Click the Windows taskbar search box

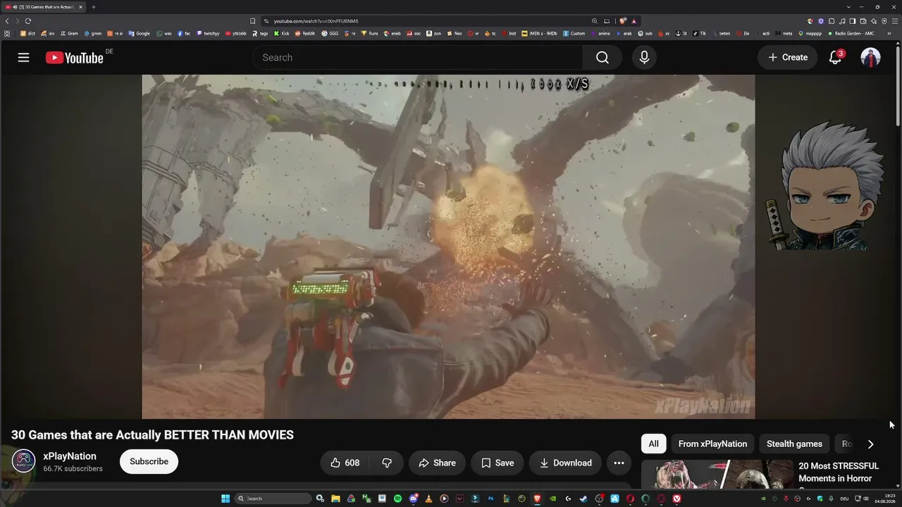273,499
